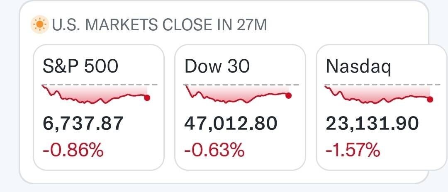Viewport: 448px width, 192px height.
Task: Click the red endpoint dot on S&P 500 chart
Action: coord(147,97)
